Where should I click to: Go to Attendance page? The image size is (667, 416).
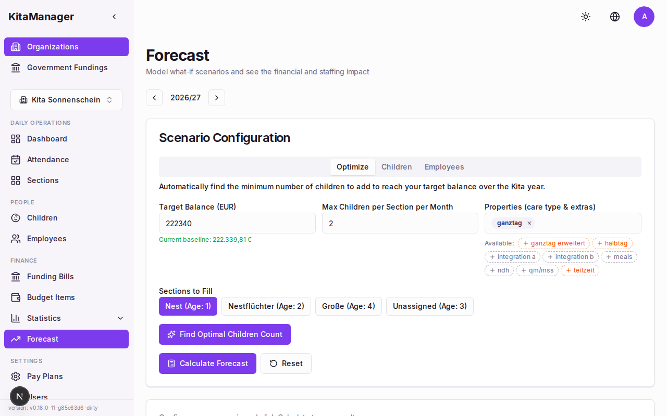(48, 160)
